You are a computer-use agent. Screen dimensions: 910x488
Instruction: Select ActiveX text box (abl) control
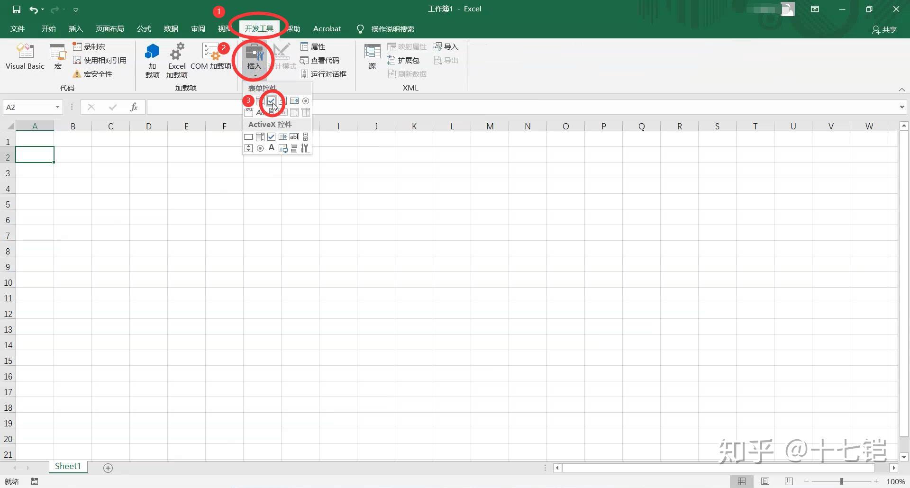(294, 136)
